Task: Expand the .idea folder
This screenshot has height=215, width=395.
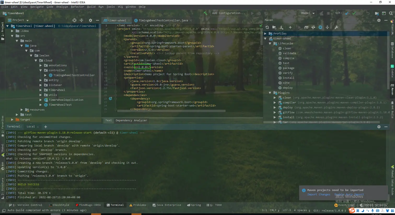Action: pos(12,31)
